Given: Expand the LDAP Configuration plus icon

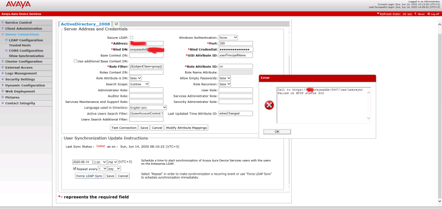Looking at the screenshot, I should click(x=7, y=40).
